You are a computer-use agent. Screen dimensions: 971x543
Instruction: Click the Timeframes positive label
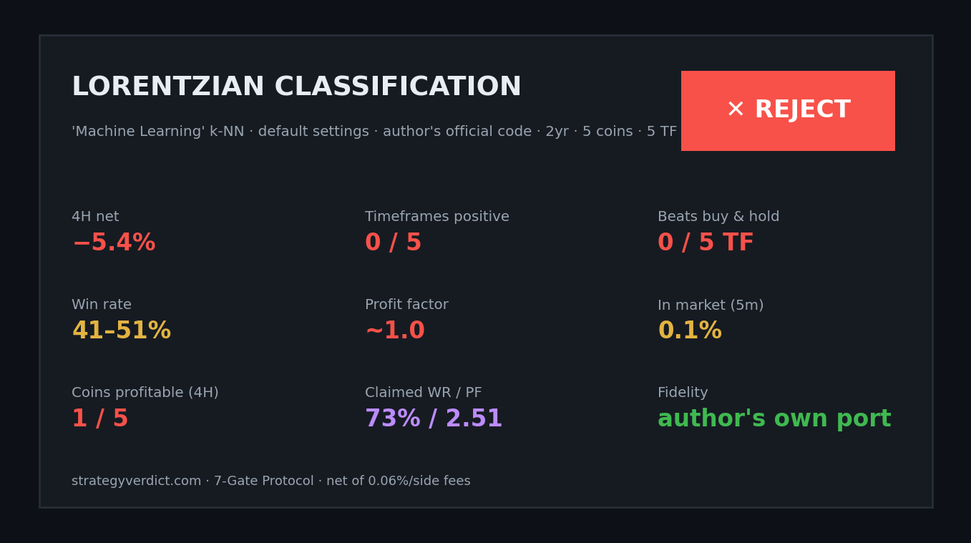click(x=437, y=217)
